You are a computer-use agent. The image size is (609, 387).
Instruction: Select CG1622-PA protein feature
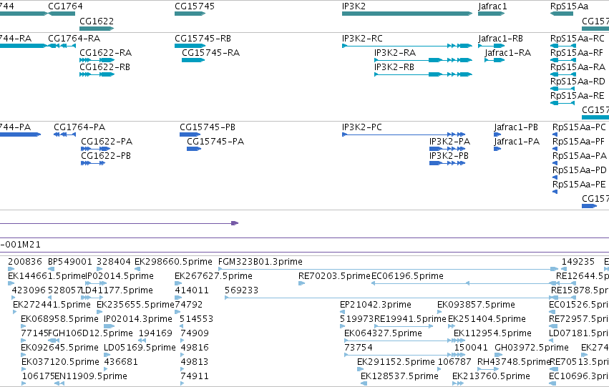coord(96,149)
